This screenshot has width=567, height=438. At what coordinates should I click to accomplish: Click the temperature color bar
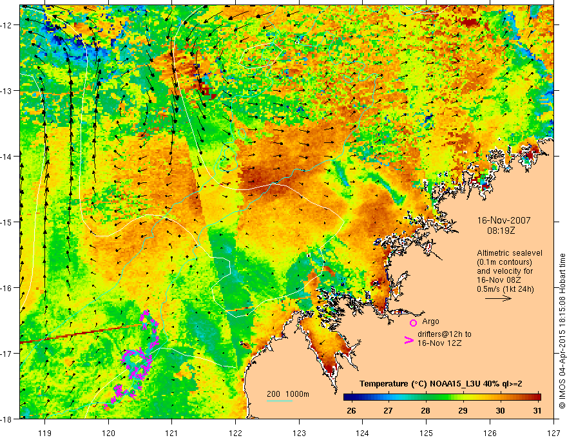click(x=442, y=397)
